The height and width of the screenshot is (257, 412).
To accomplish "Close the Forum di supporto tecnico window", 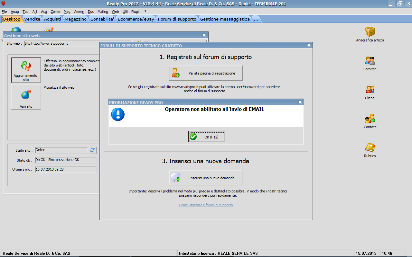I will pos(309,46).
